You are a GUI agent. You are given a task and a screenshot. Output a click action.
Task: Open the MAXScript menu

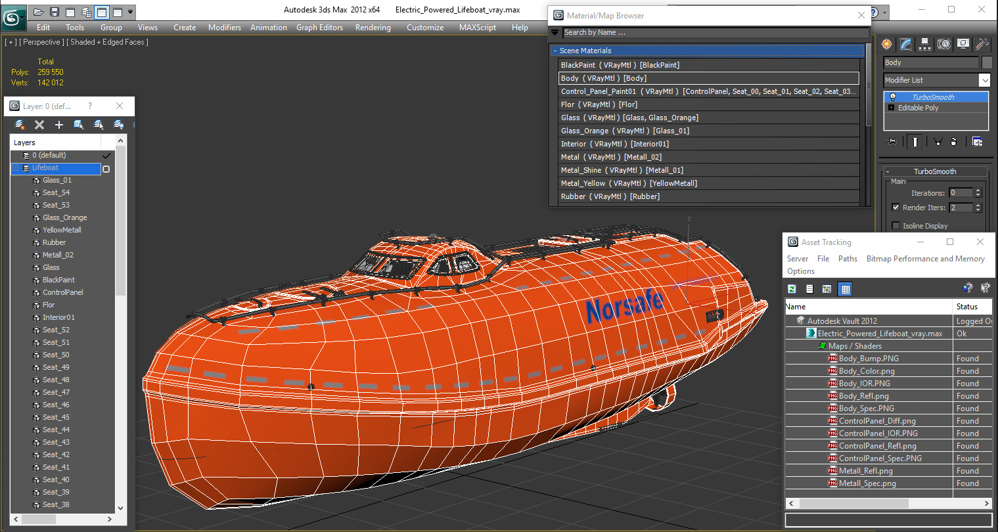[478, 28]
